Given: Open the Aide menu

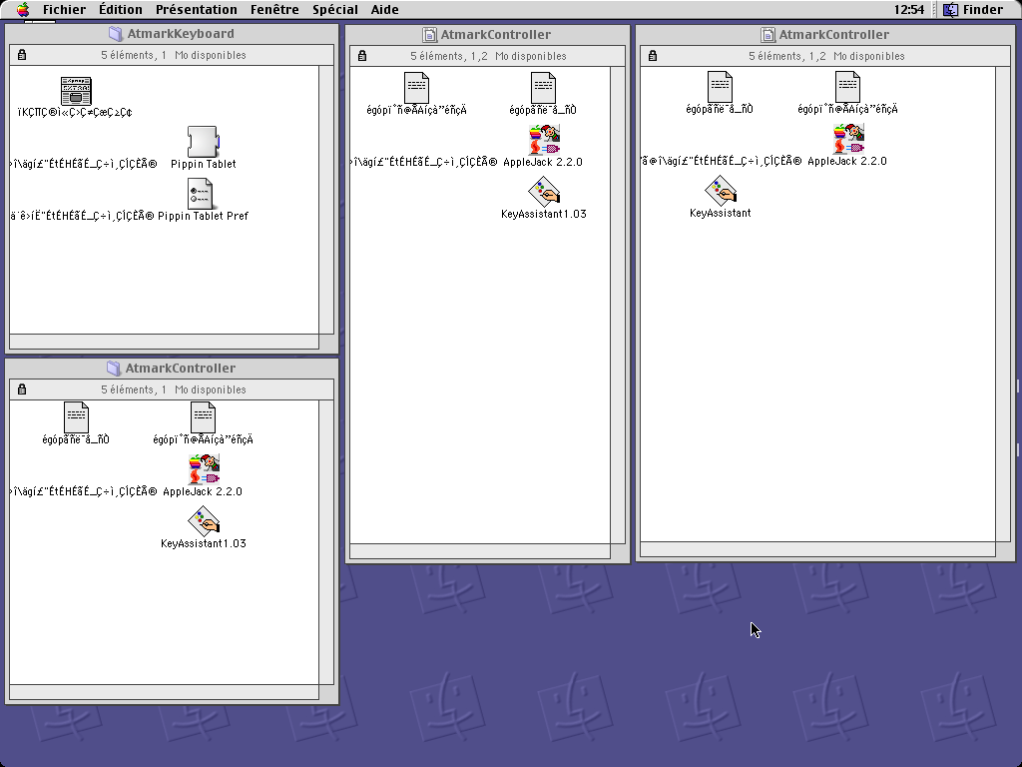Looking at the screenshot, I should pos(384,9).
